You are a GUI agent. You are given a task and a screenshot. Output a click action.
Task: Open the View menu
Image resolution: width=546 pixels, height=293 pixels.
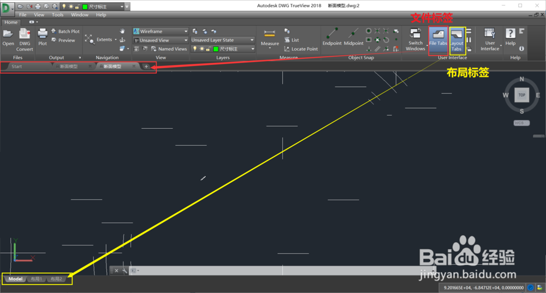tap(39, 15)
